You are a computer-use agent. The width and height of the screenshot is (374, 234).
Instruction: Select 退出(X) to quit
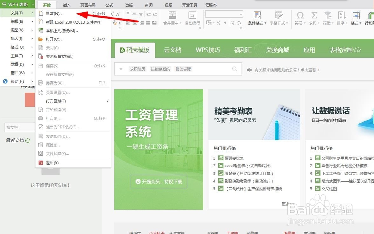pyautogui.click(x=73, y=163)
